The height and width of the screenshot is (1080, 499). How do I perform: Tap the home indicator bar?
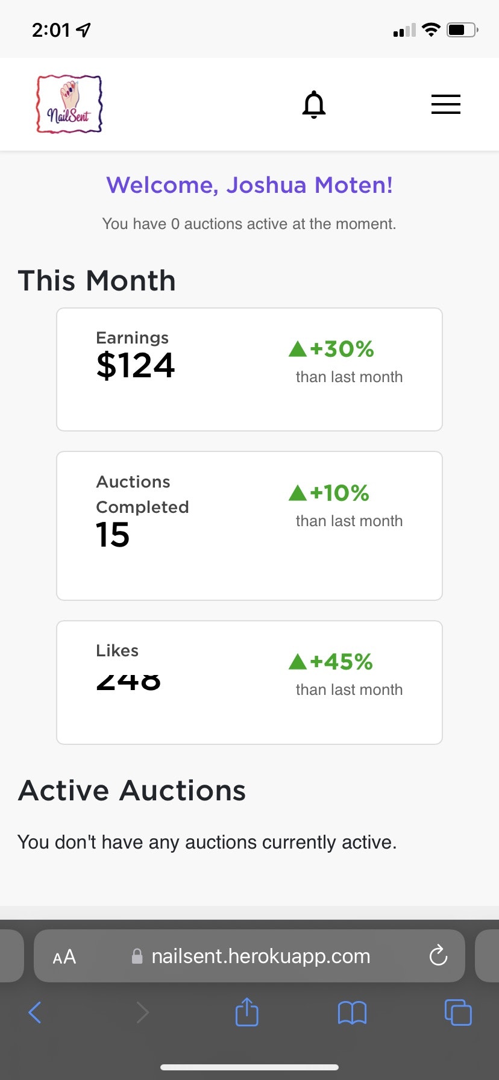tap(249, 1067)
